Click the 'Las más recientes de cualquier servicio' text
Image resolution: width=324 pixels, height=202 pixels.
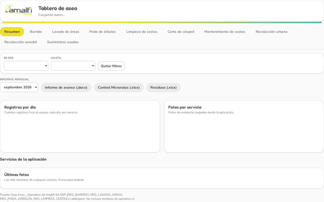pyautogui.click(x=44, y=180)
